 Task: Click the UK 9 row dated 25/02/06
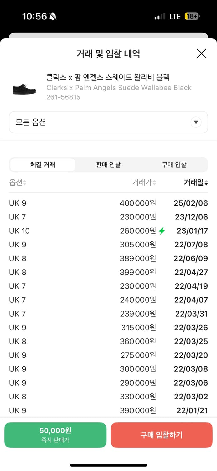109,203
